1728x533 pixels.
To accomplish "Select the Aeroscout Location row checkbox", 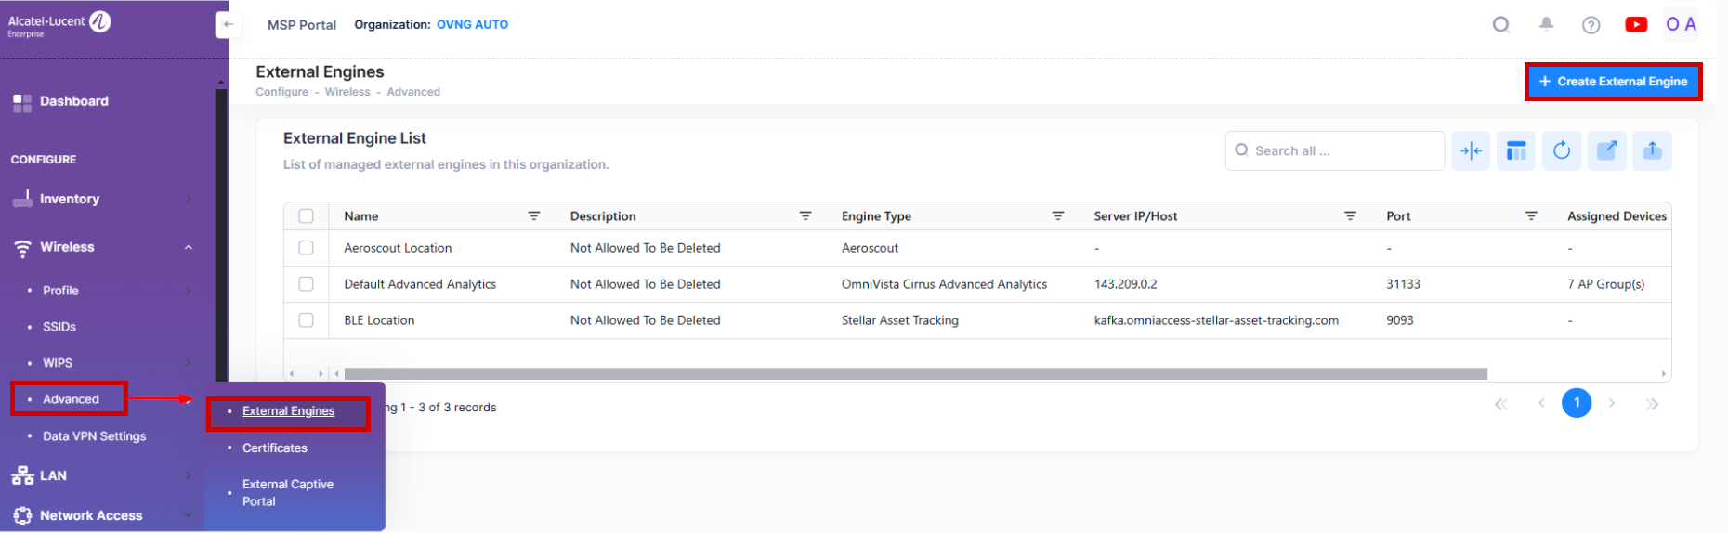I will (x=306, y=248).
